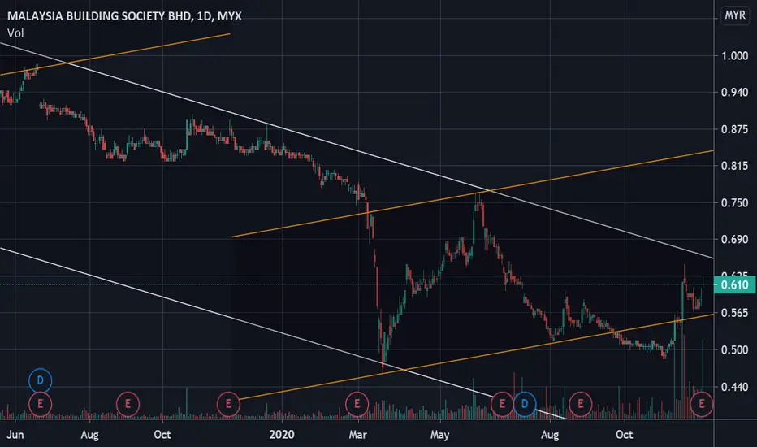Click the 0.815 price axis label

734,166
